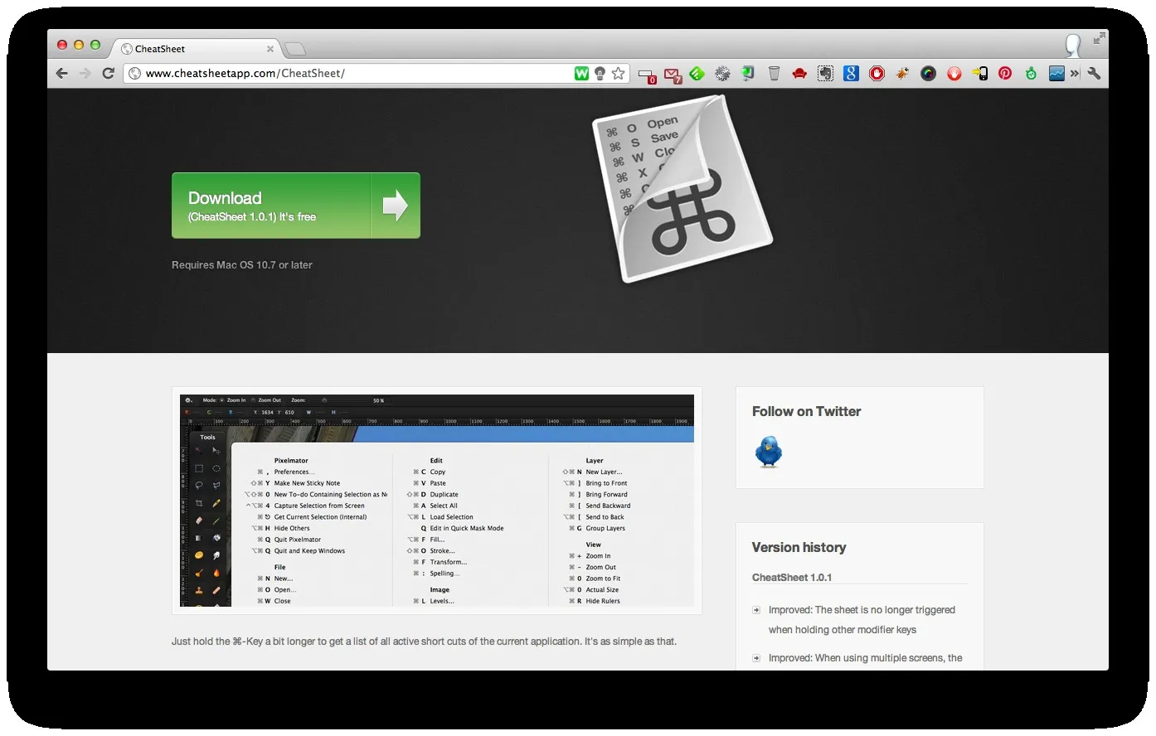Click the 'Version history' heading

799,547
